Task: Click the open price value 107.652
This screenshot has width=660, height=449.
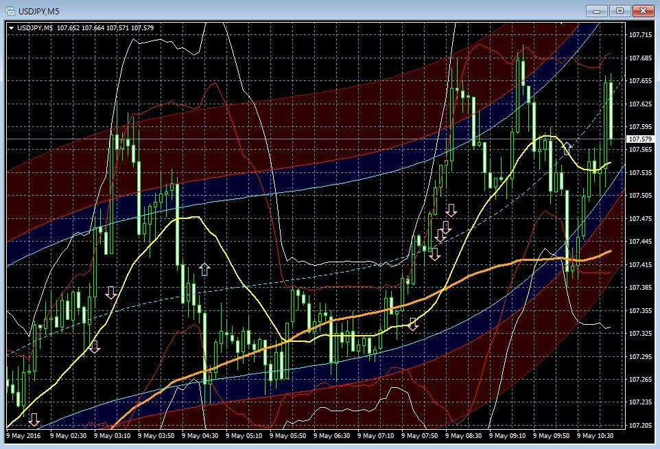Action: 68,27
